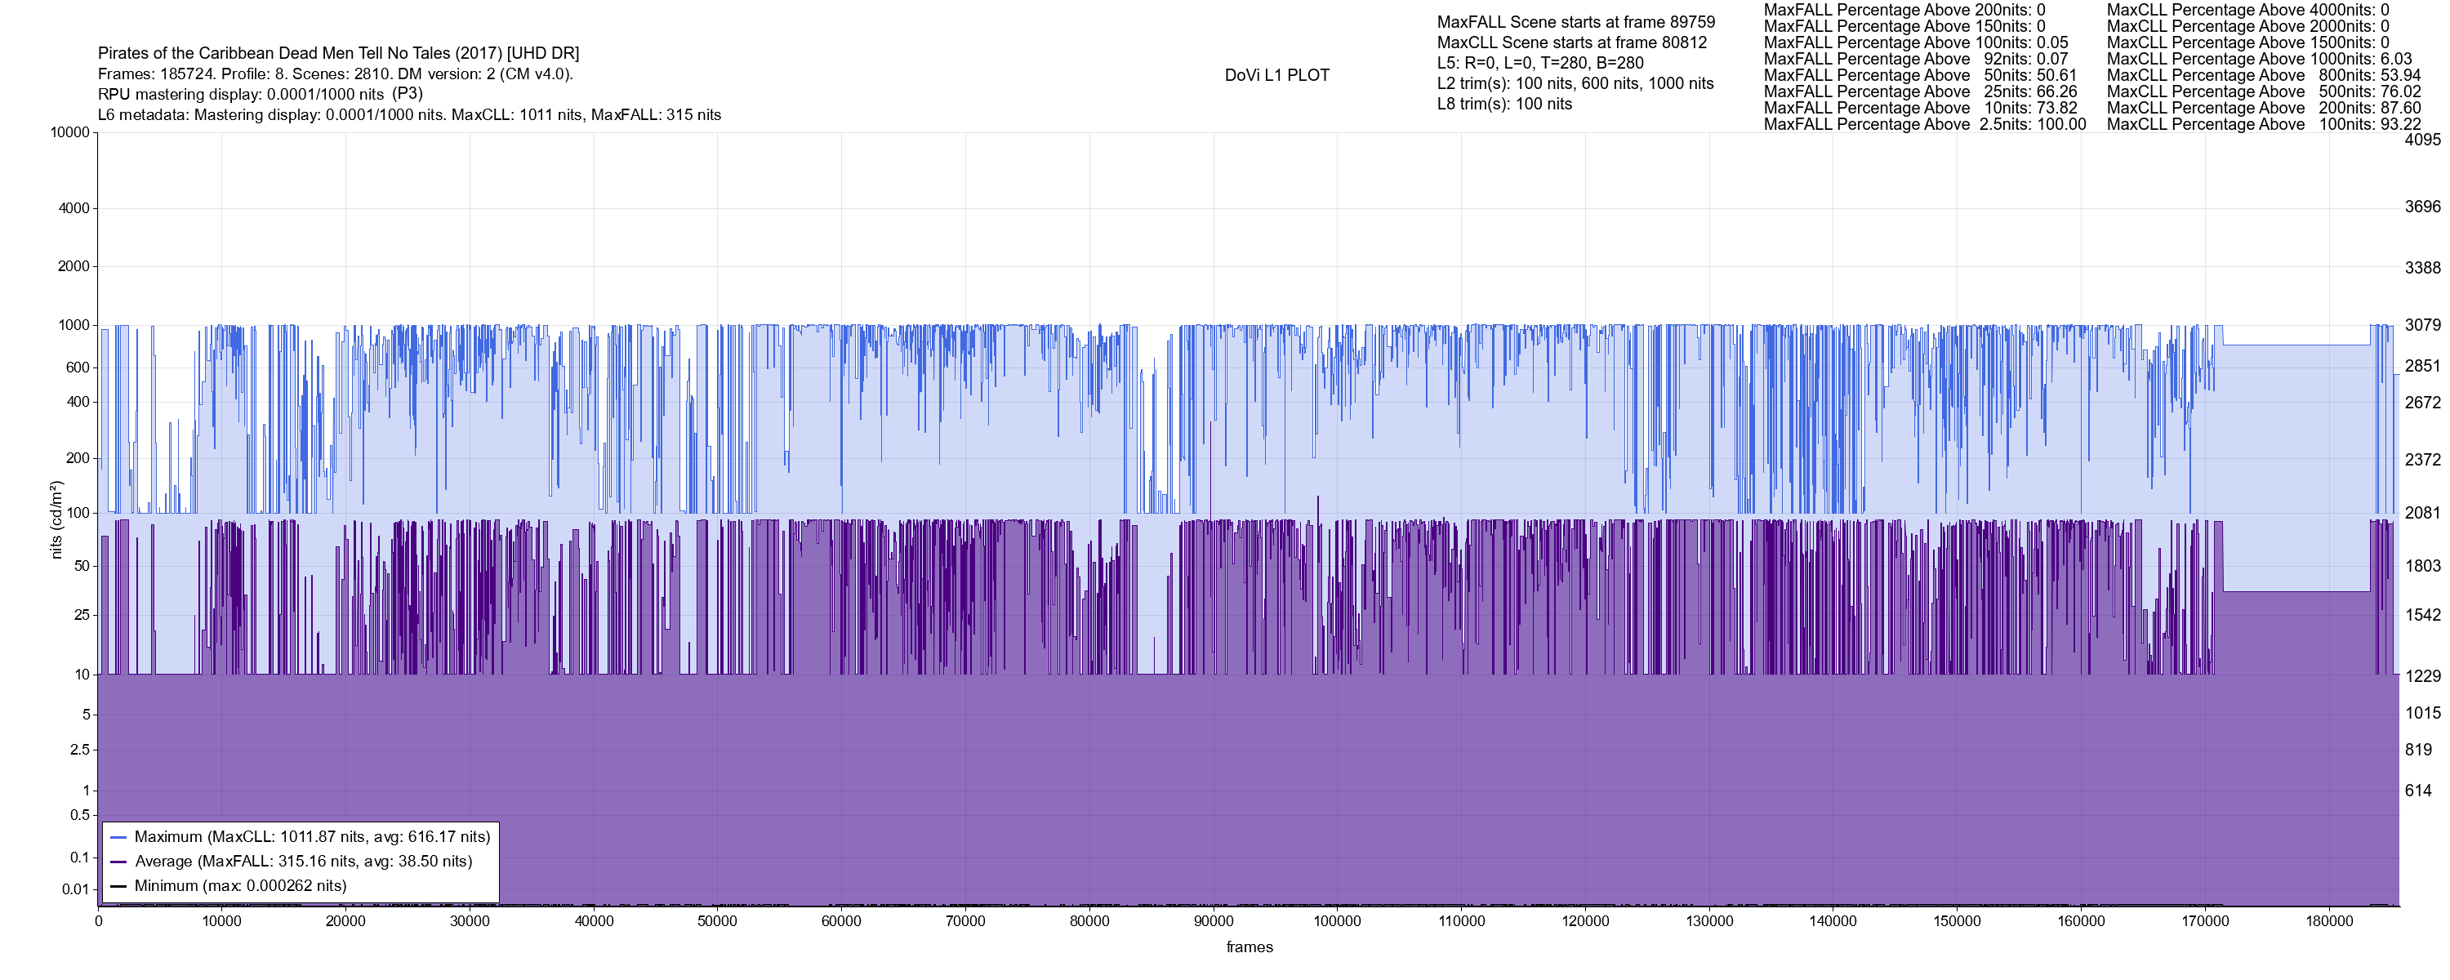Click the 10000 frame tick label

click(221, 921)
